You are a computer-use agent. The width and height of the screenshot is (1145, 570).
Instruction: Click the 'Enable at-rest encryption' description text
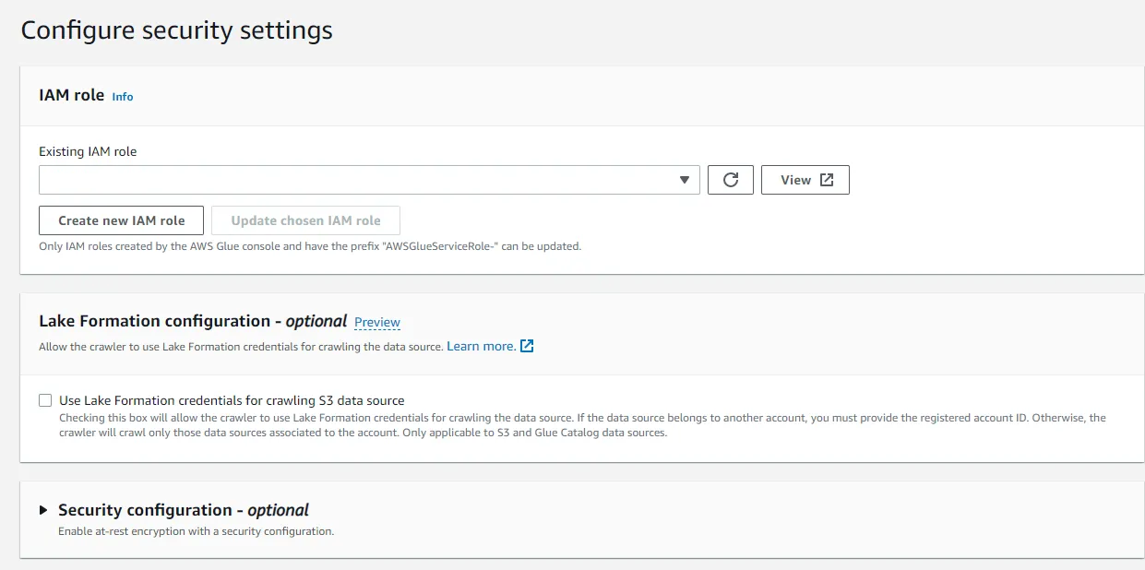pos(196,531)
